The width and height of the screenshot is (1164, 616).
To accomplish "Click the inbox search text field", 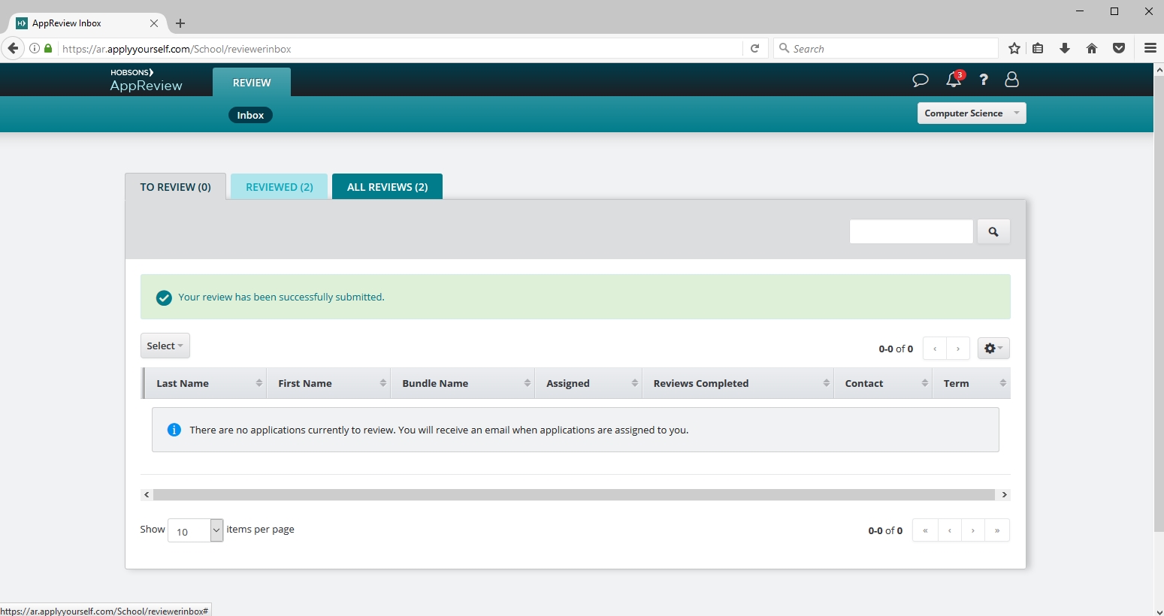I will pos(911,232).
